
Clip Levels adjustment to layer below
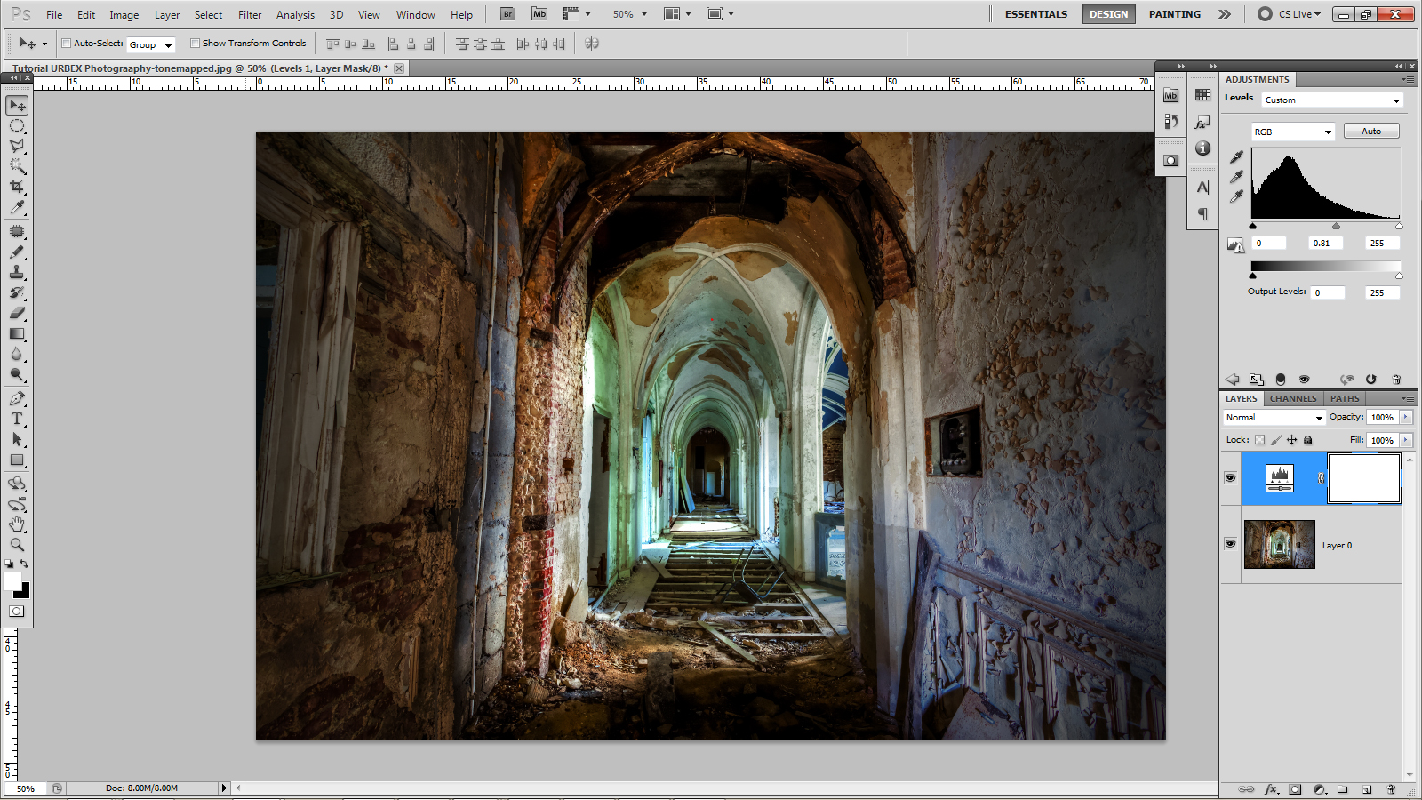(1280, 380)
